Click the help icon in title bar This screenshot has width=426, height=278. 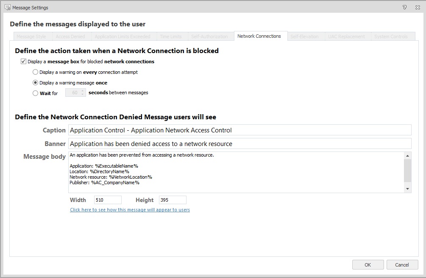coord(404,7)
